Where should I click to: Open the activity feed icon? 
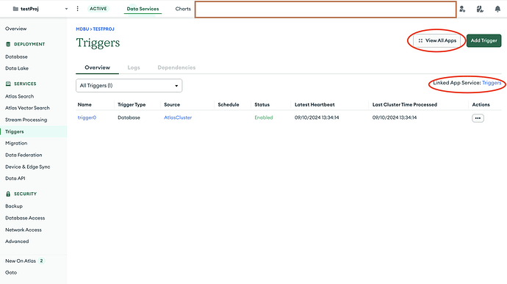(480, 9)
